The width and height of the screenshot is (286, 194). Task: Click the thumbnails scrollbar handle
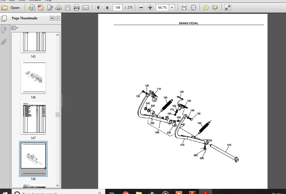[57, 115]
